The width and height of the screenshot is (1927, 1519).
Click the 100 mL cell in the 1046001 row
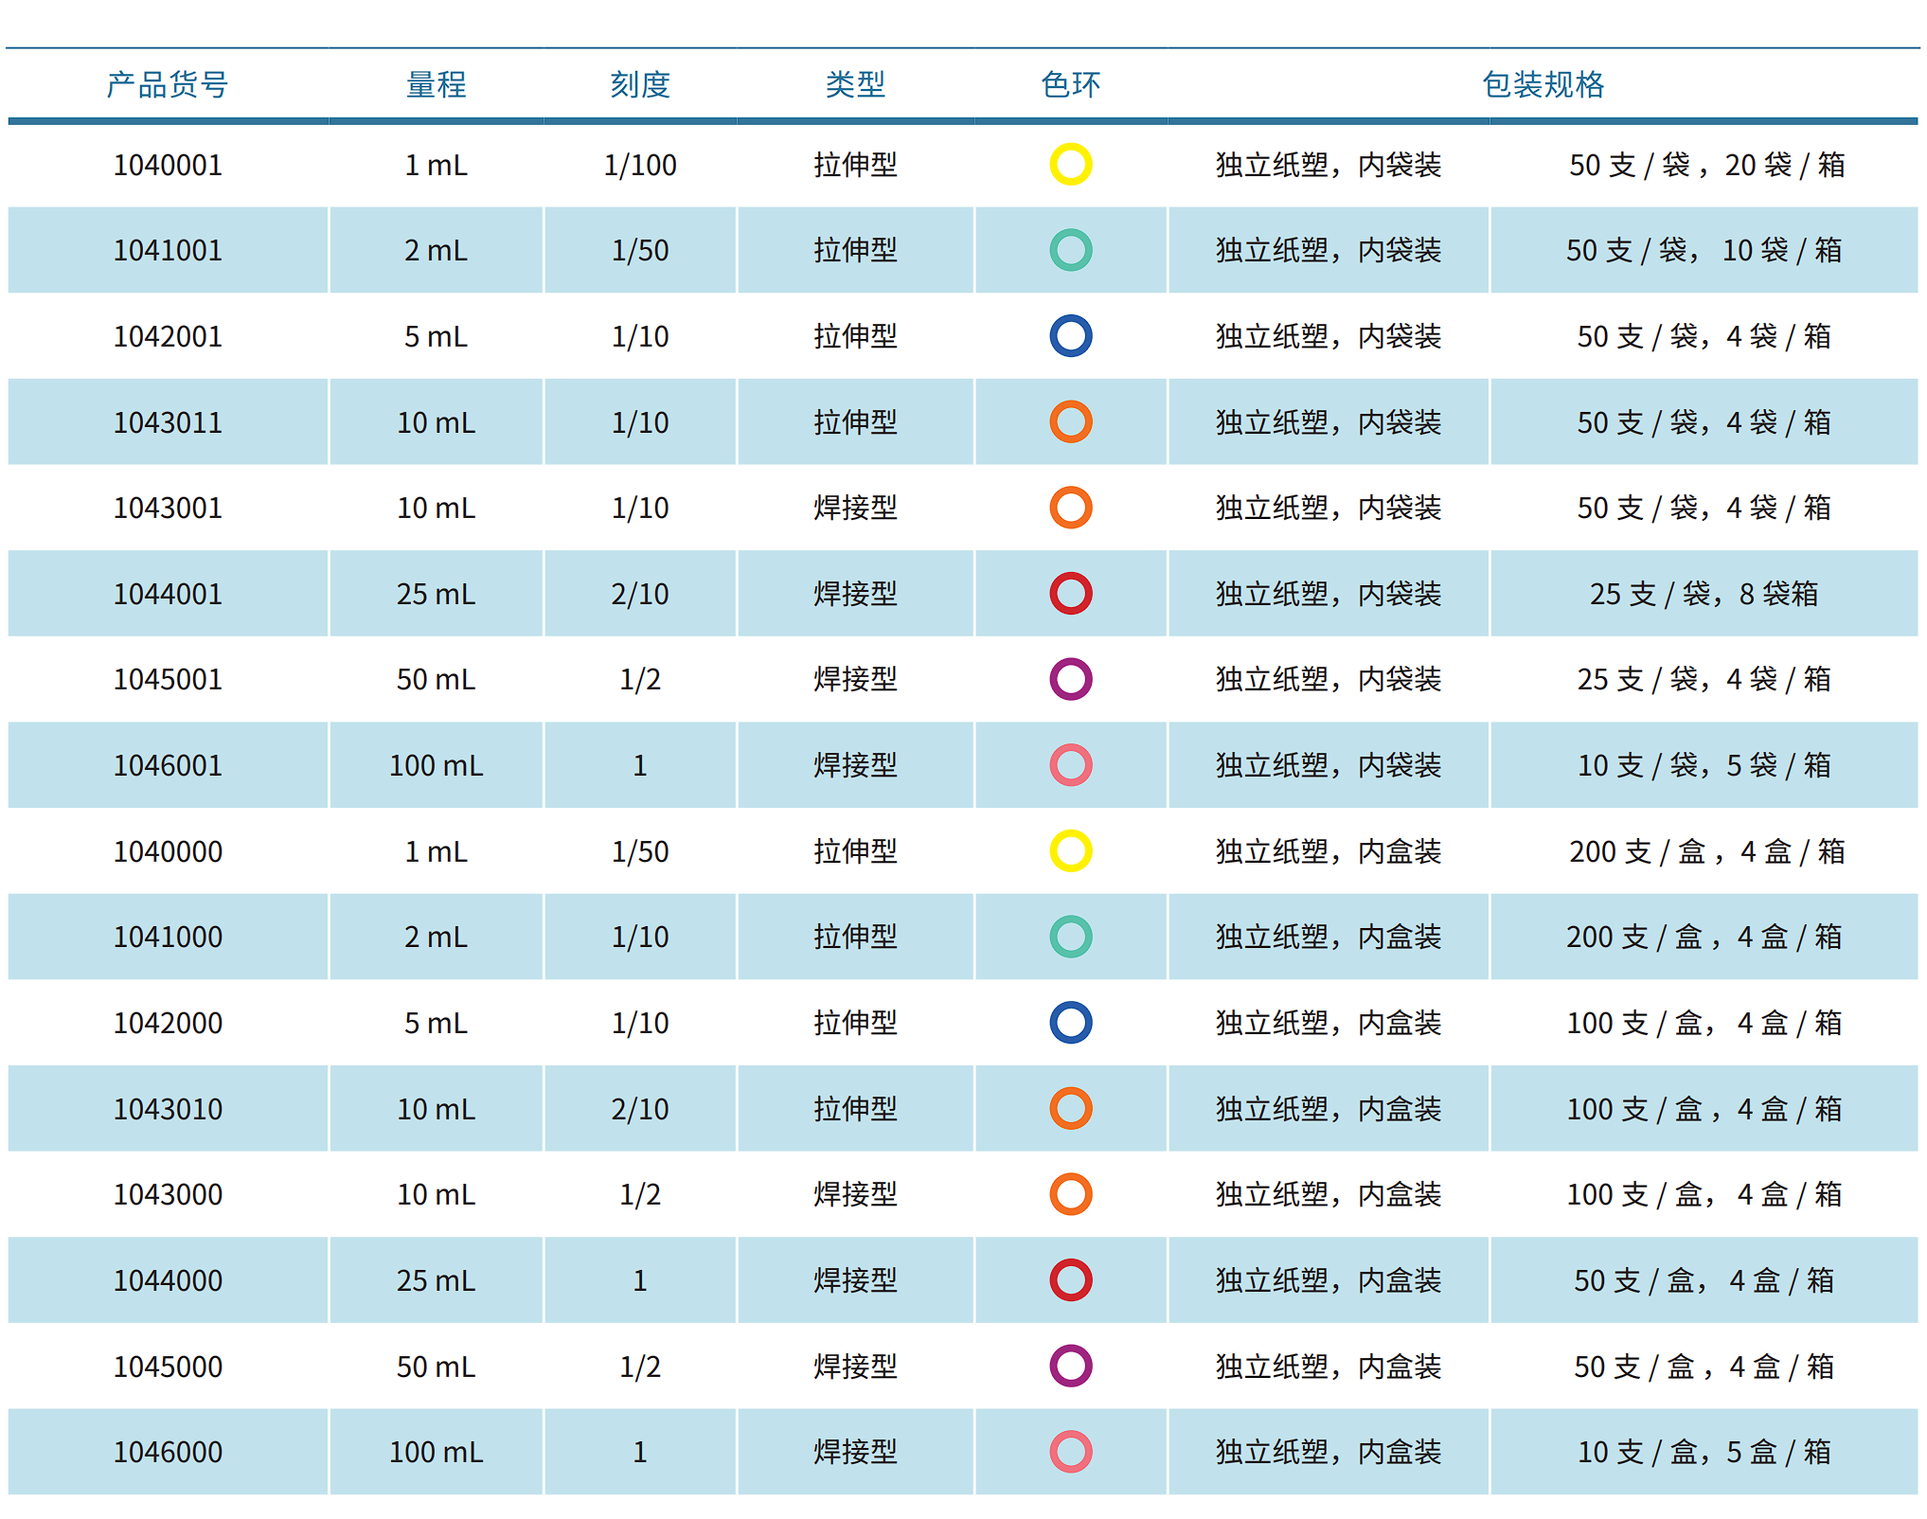coord(437,765)
